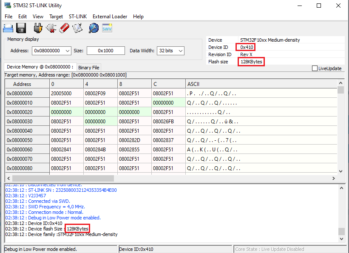Open the ST-LINK menu
349x253 pixels.
point(78,17)
